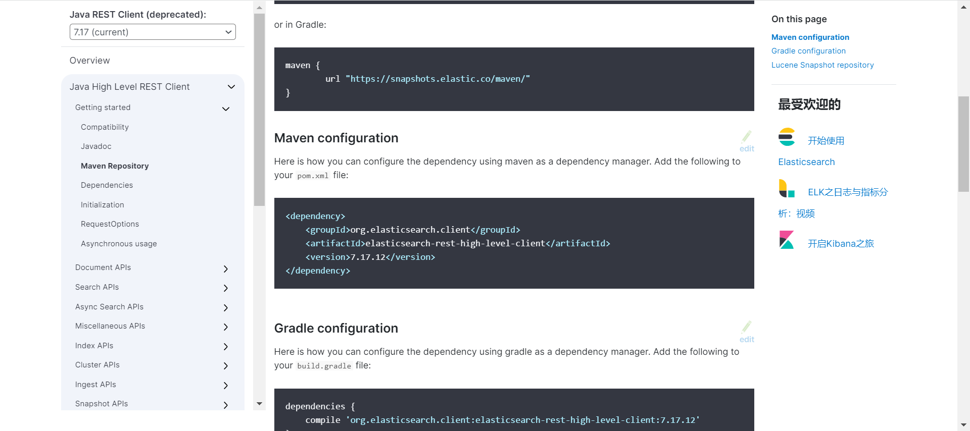Viewport: 970px width, 431px height.
Task: Collapse Java High Level REST Client section
Action: [x=231, y=87]
